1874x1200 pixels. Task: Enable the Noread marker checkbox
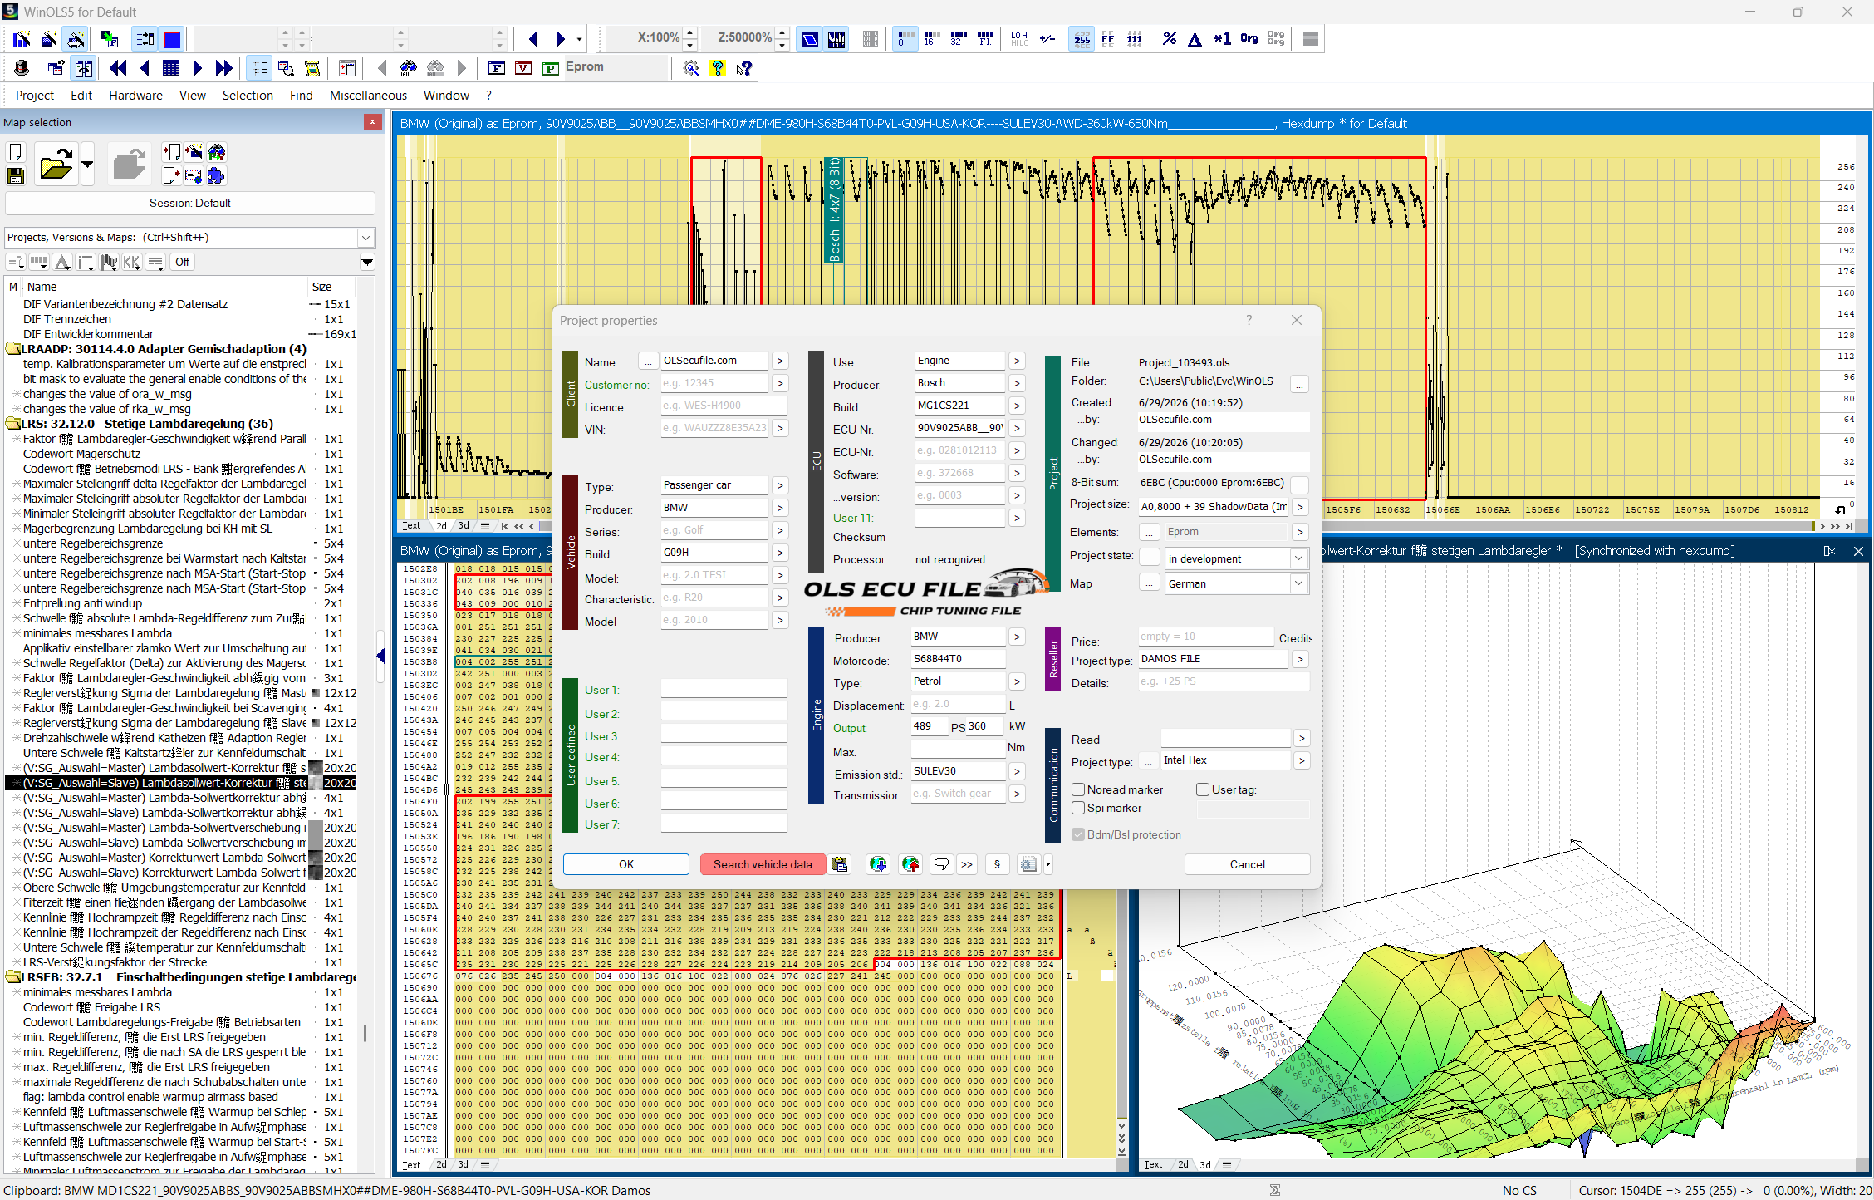coord(1078,789)
